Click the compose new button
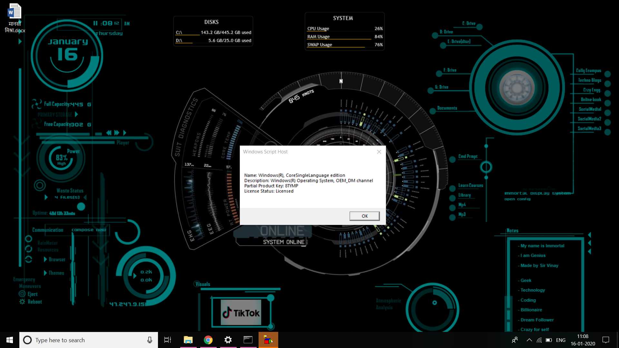 pos(89,229)
